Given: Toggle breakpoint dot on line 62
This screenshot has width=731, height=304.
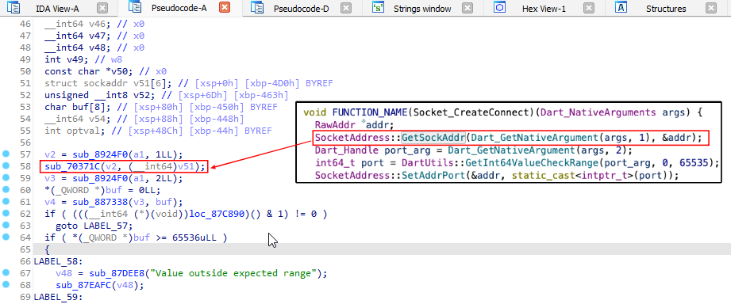Looking at the screenshot, I should coord(6,214).
